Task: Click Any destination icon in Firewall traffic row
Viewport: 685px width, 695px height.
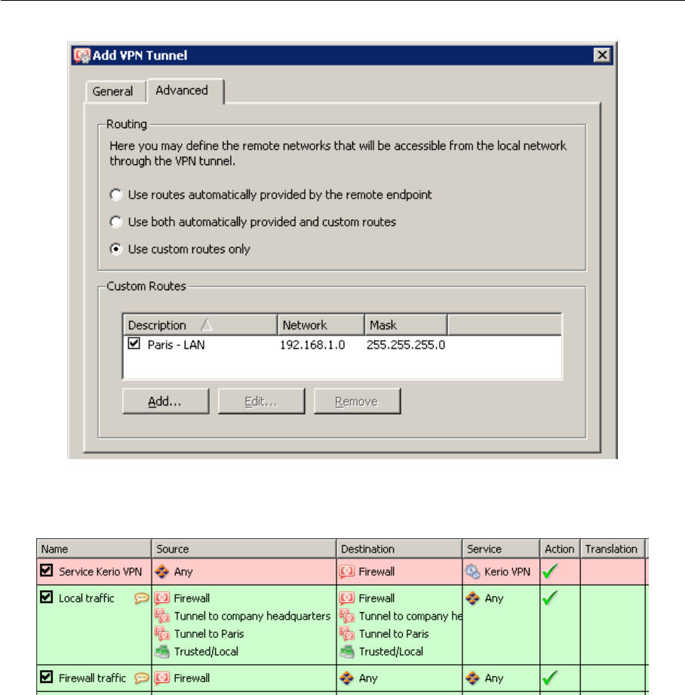Action: (x=347, y=678)
